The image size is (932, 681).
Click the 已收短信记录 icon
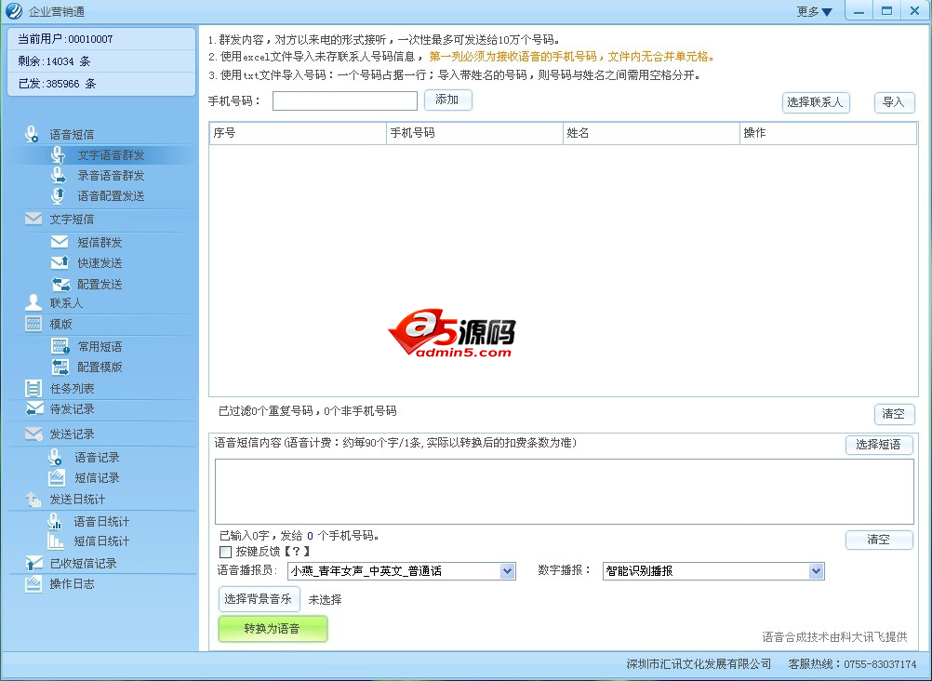coord(33,563)
